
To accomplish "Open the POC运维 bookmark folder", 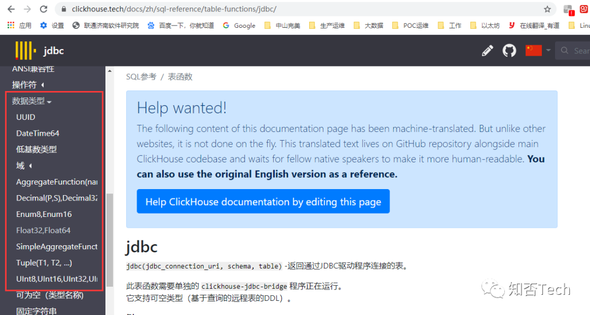I will click(x=410, y=25).
